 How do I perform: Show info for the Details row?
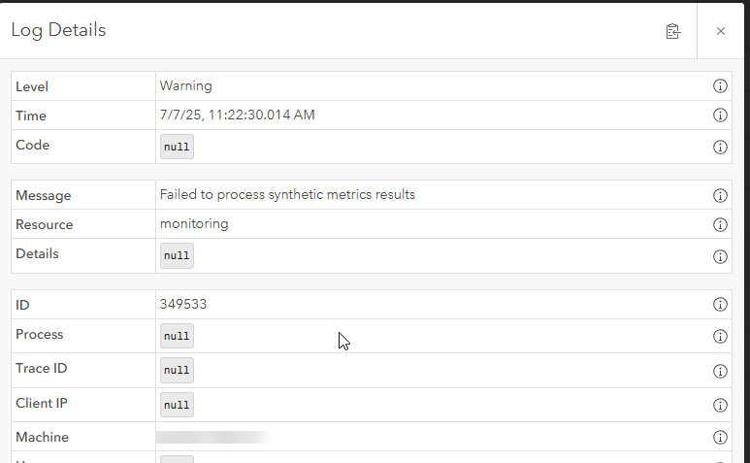(720, 256)
